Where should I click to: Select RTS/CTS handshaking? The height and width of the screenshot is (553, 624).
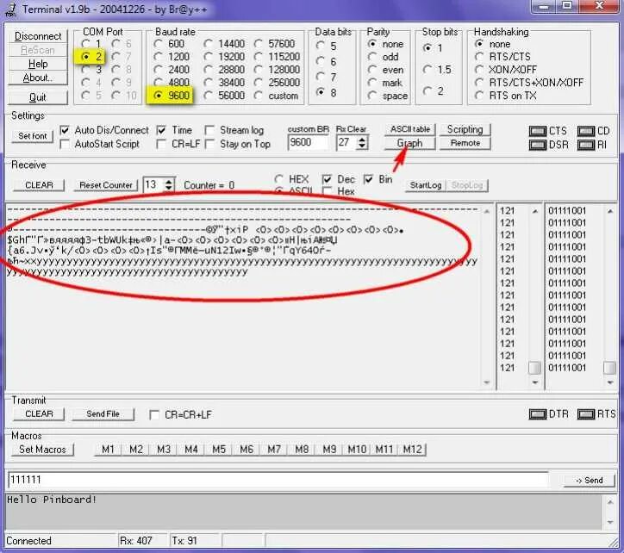pyautogui.click(x=479, y=57)
